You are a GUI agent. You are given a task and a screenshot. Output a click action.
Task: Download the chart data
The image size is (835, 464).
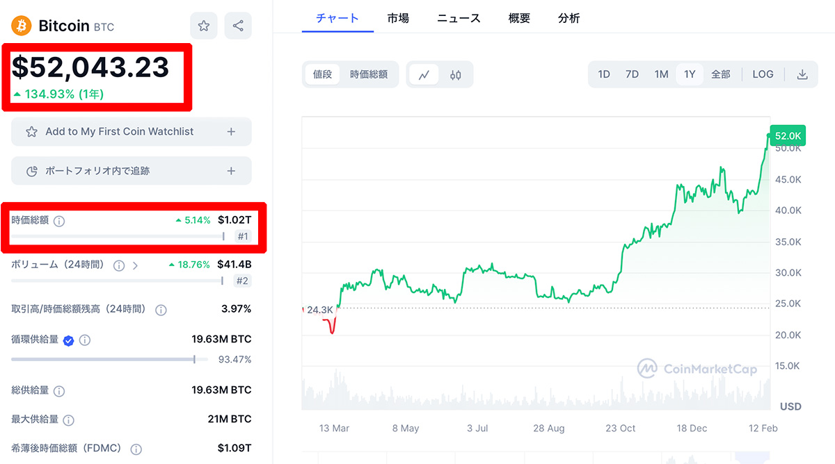pyautogui.click(x=802, y=74)
